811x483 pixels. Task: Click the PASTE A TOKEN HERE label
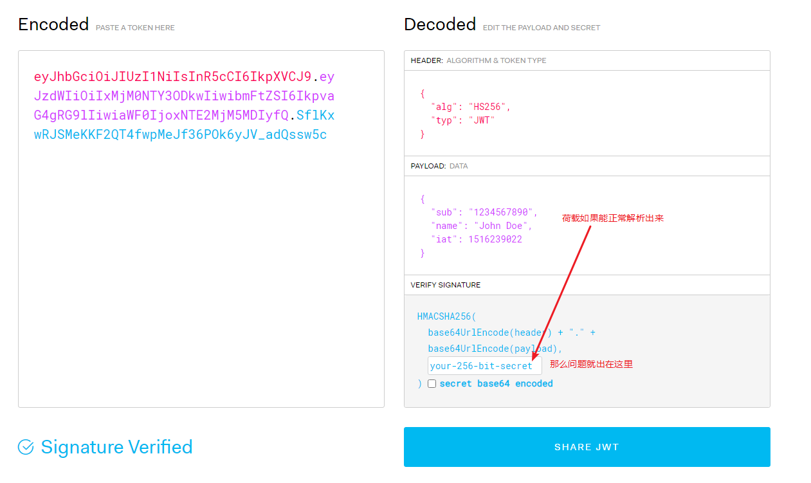pos(135,28)
